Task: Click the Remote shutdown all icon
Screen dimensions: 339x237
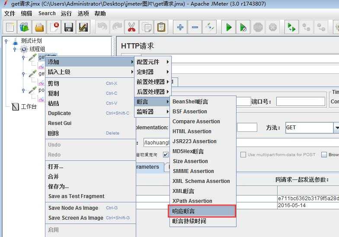Action: [321, 27]
